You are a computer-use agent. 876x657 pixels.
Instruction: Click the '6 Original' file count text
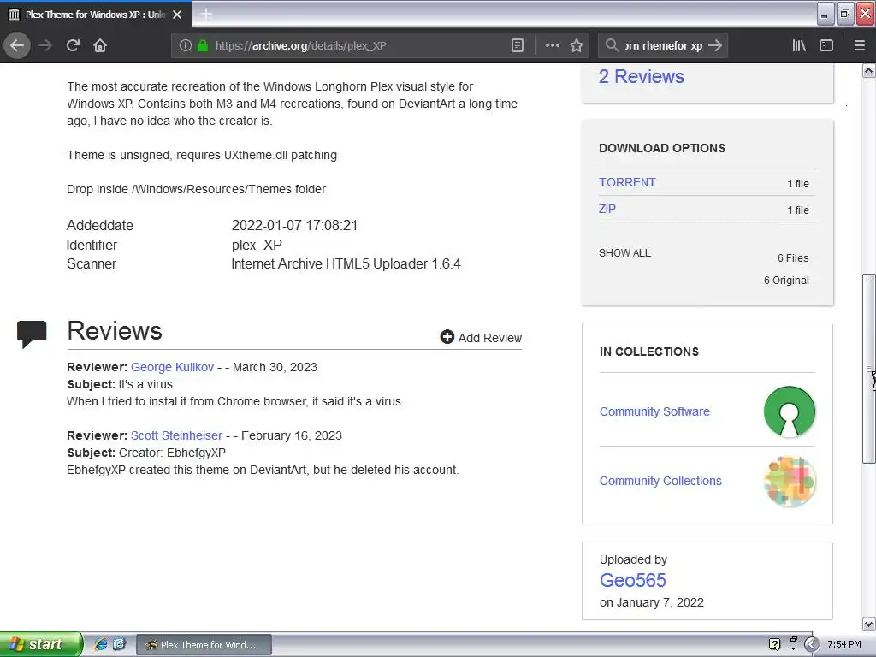(786, 281)
